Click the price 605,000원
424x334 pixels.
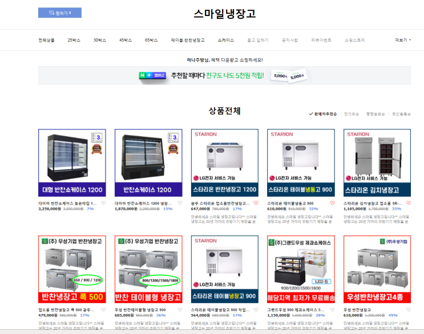pos(124,315)
